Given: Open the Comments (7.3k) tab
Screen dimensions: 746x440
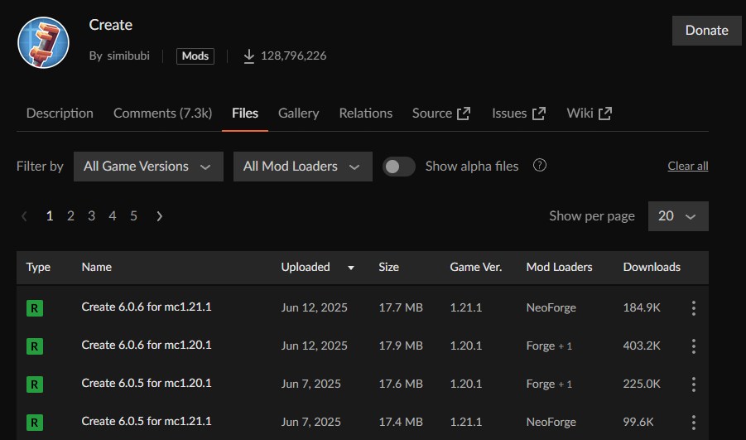Looking at the screenshot, I should 163,114.
